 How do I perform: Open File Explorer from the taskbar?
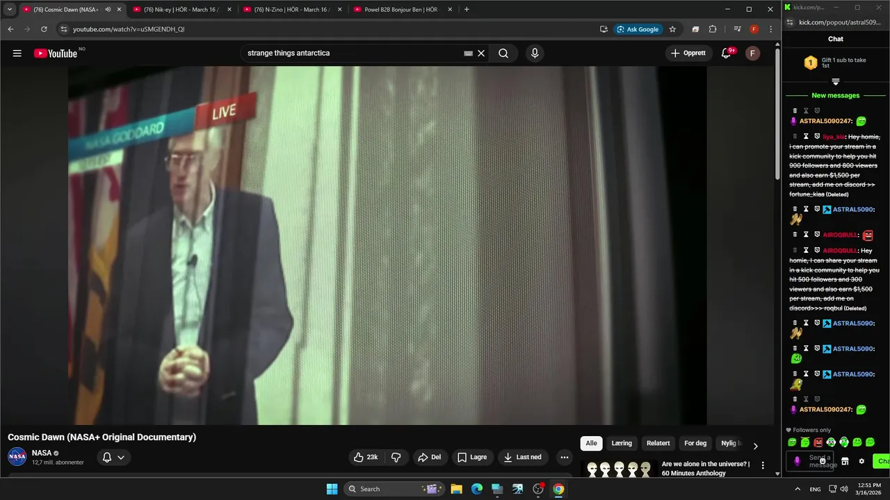[456, 489]
